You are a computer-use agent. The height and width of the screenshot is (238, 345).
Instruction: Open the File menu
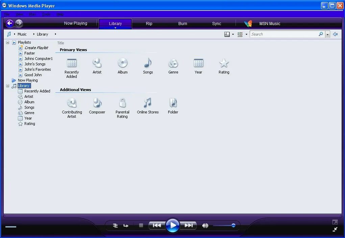pos(7,14)
